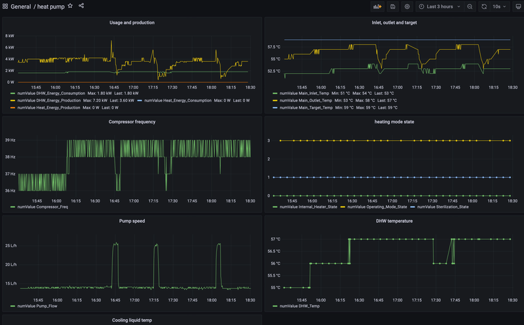Viewport: 524px width, 325px height.
Task: Open the DHW temperature panel menu
Action: pos(394,221)
